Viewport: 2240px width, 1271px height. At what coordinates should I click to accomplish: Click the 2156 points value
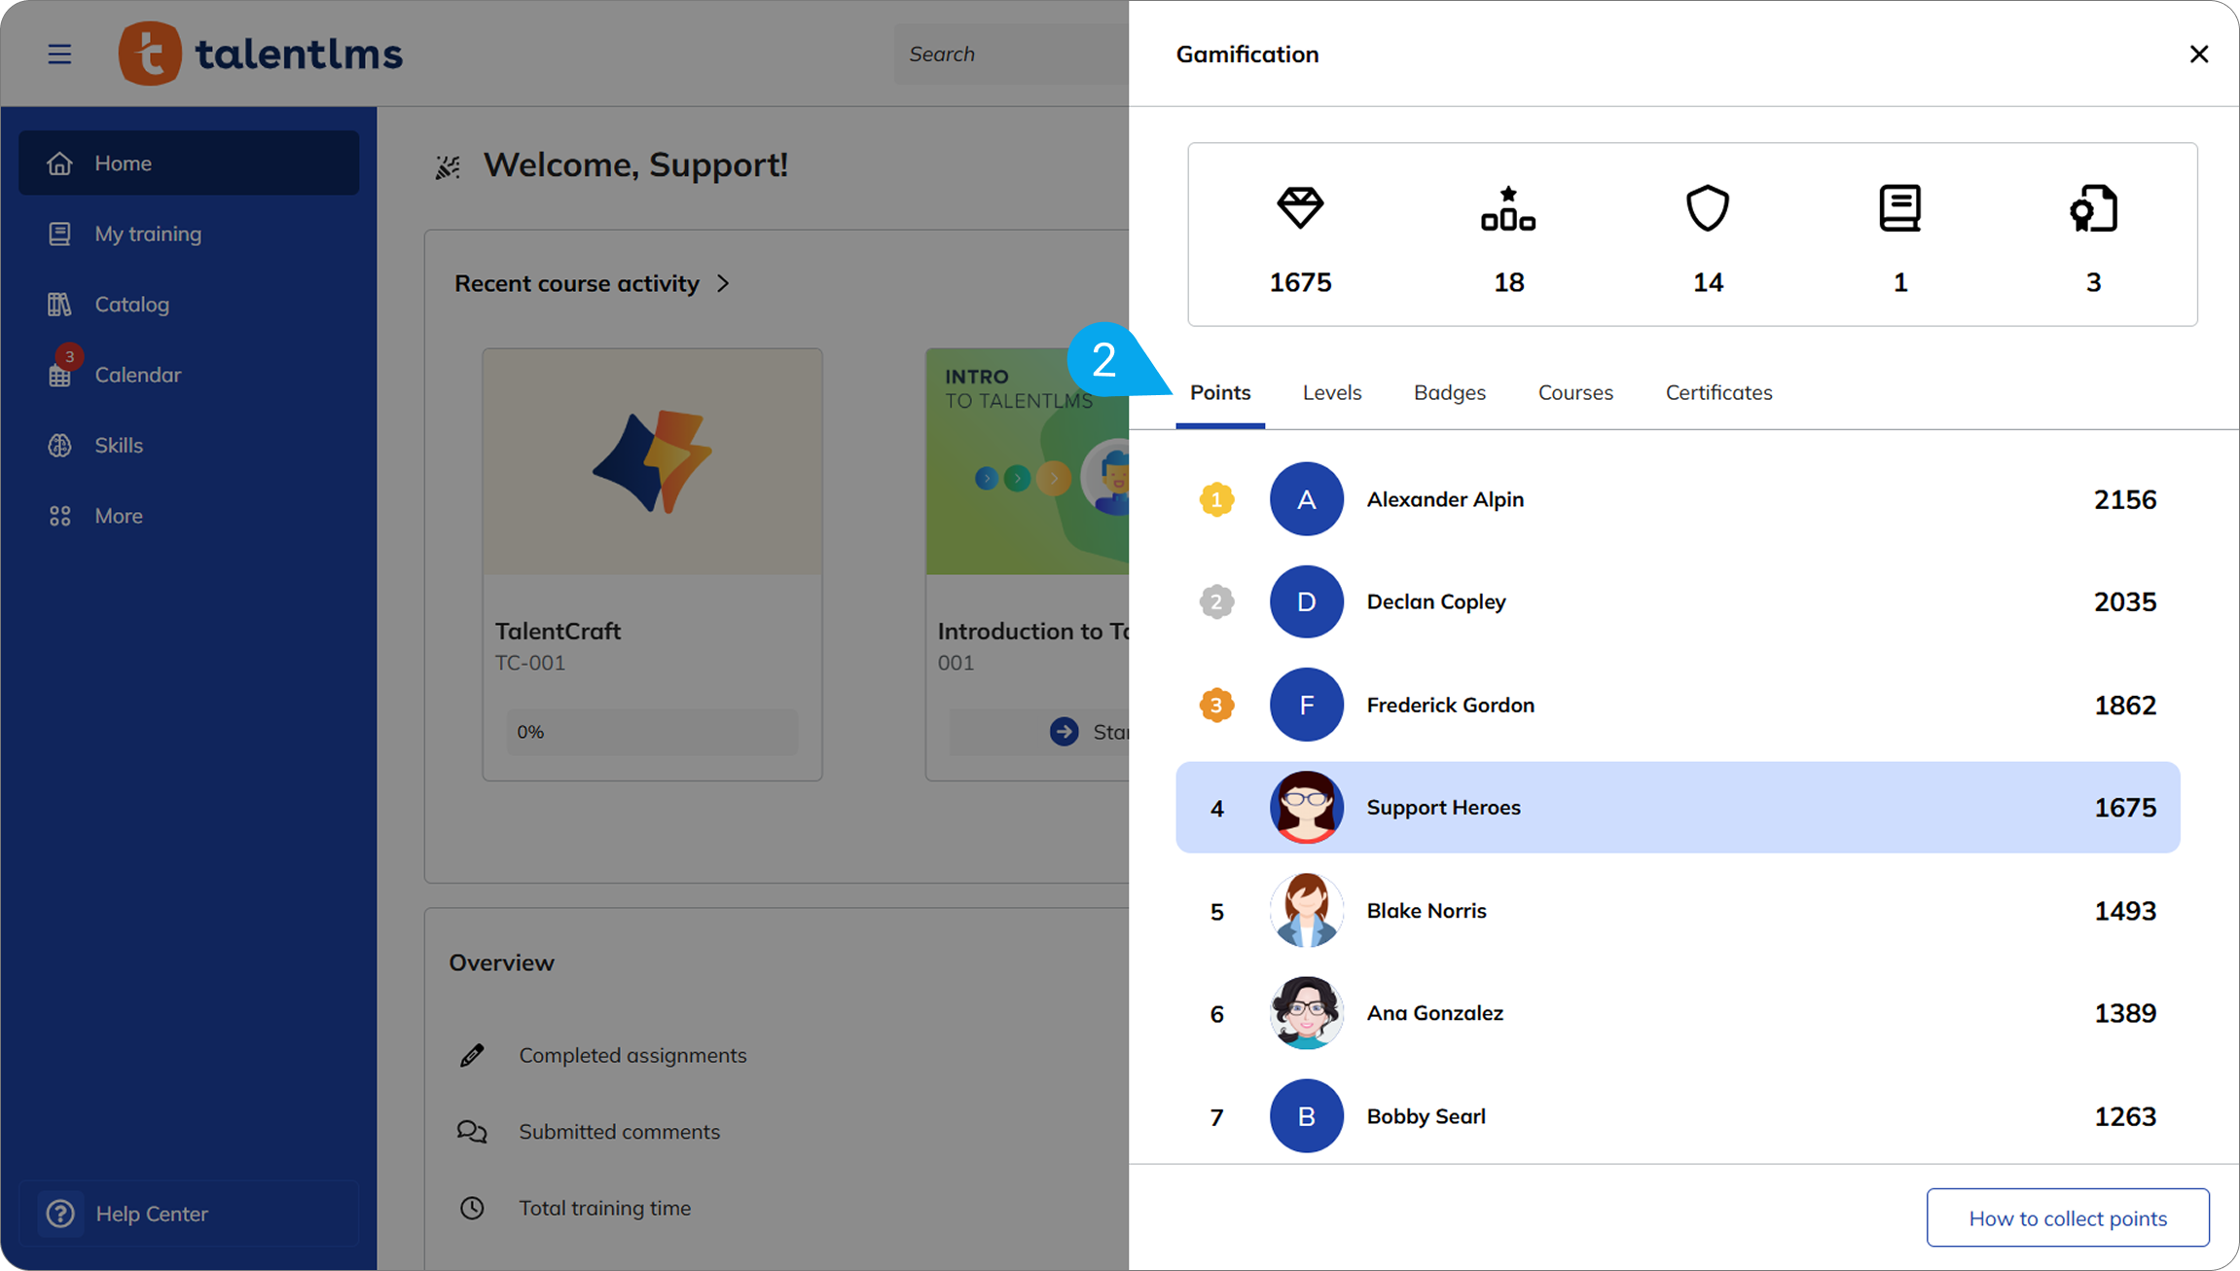click(2125, 499)
